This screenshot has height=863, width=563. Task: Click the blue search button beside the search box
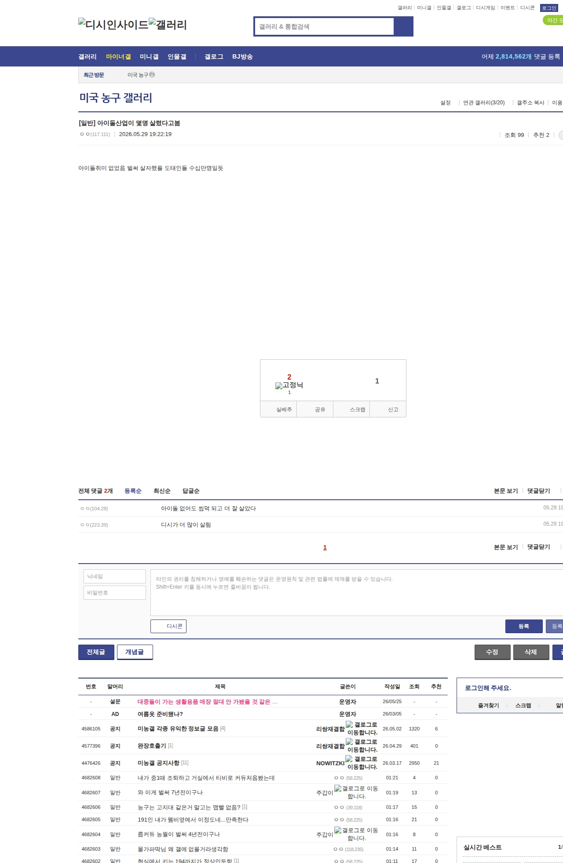pyautogui.click(x=403, y=26)
